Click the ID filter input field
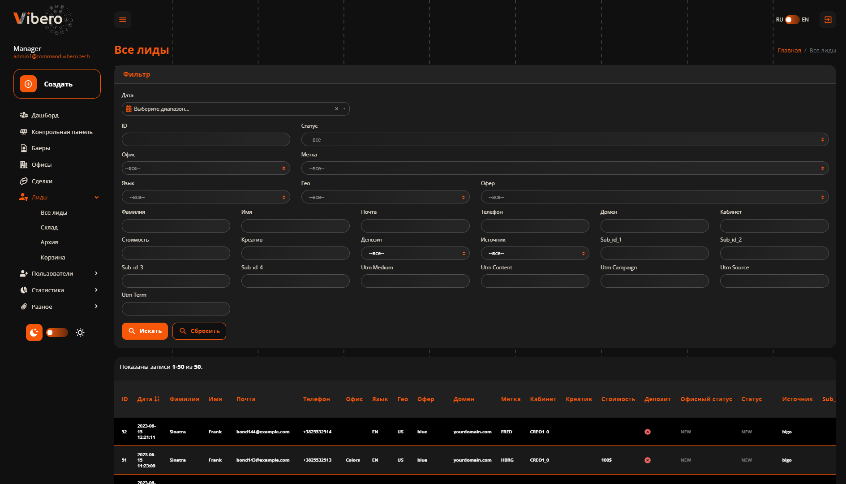Screen dimensions: 846x484 [x=206, y=140]
